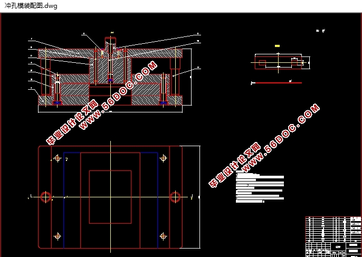Select the bottom-right bolt hole crosshair mark

(x=163, y=236)
